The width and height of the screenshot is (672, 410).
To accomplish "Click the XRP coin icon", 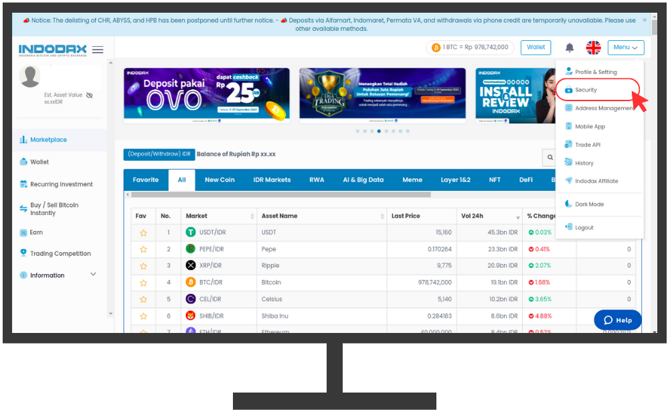I will point(191,265).
